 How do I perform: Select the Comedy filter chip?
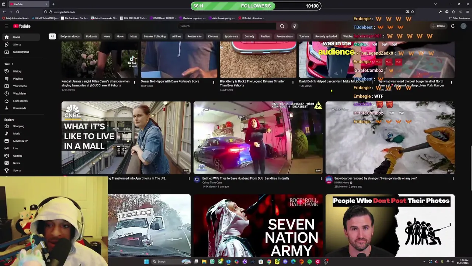click(249, 36)
